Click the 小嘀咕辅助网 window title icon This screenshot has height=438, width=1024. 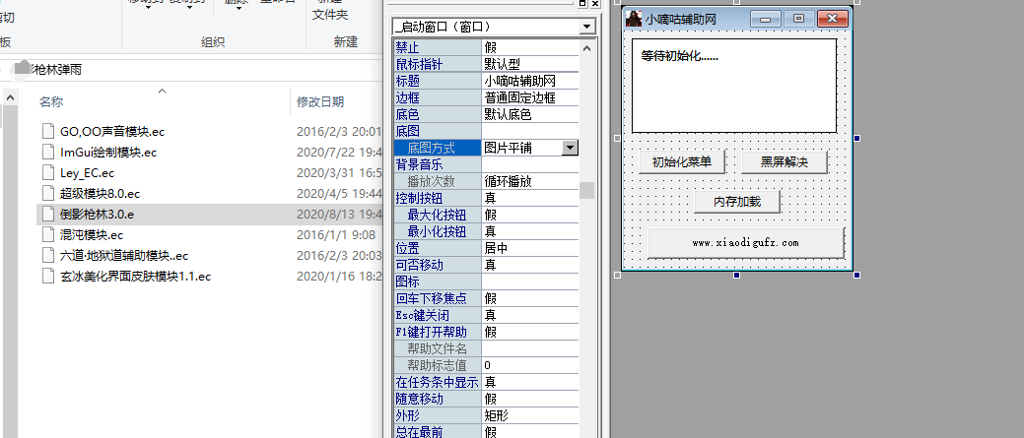click(634, 18)
